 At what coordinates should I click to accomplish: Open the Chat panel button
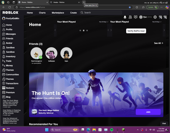tap(164, 123)
